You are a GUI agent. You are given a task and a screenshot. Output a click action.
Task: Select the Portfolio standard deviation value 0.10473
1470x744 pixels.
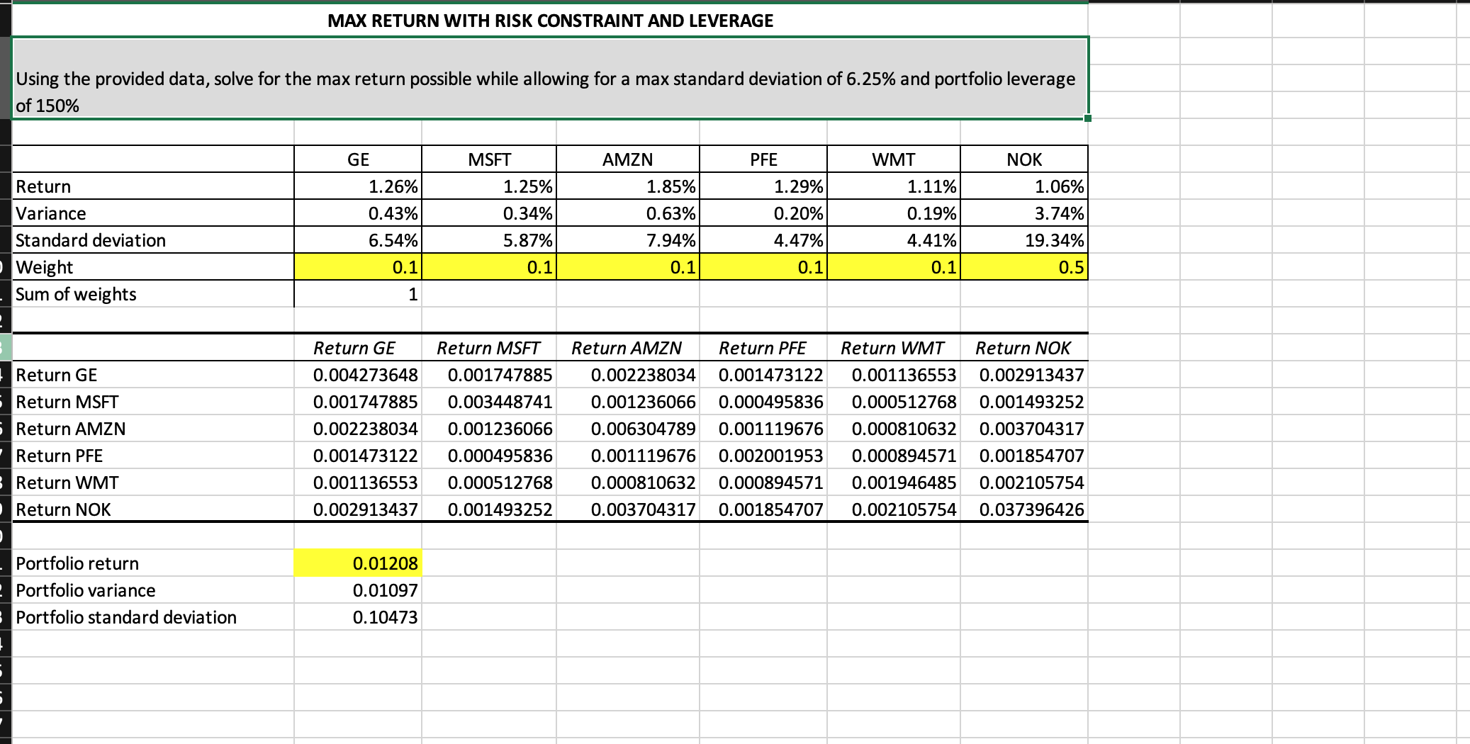pyautogui.click(x=357, y=616)
